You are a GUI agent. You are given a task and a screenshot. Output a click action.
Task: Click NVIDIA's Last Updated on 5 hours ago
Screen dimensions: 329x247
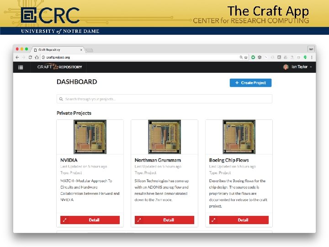click(x=84, y=166)
